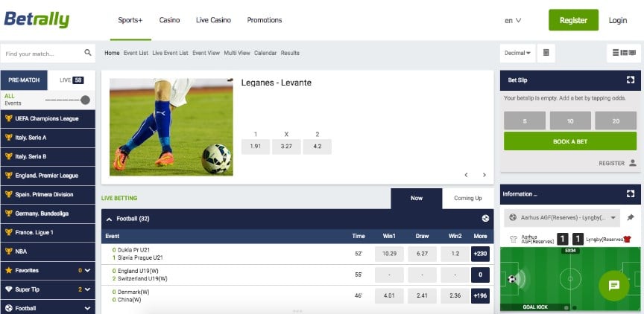Expand the Bet Slip panel icon
Screen dimensions: 644x314
click(631, 80)
